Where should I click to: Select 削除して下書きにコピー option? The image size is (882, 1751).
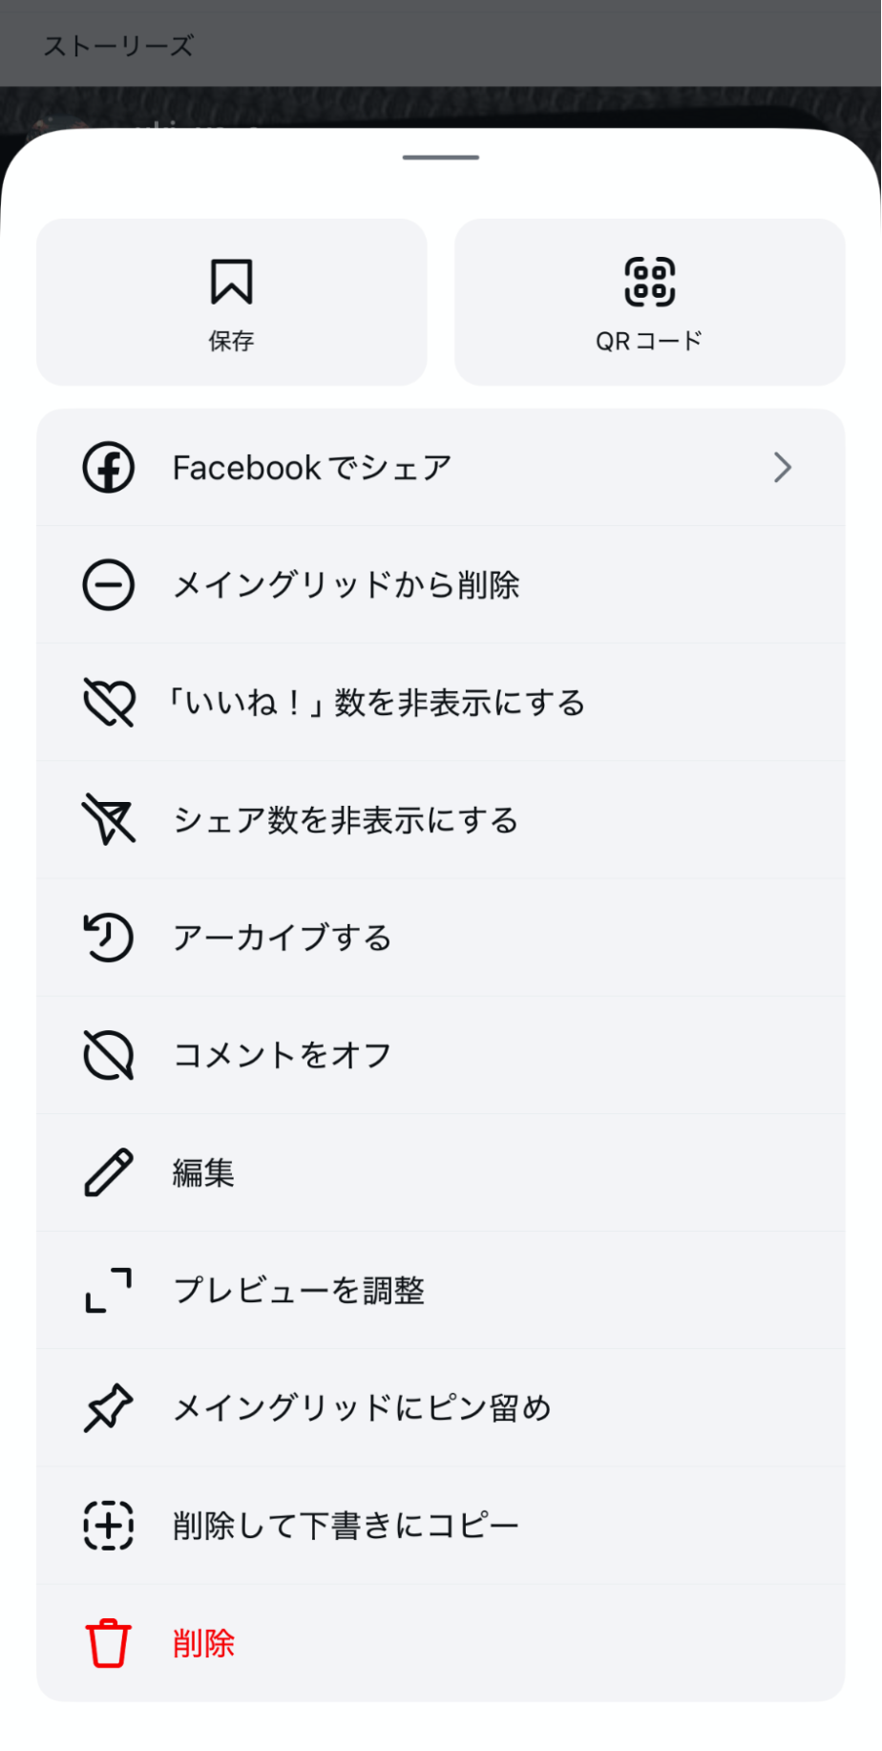[x=346, y=1525]
